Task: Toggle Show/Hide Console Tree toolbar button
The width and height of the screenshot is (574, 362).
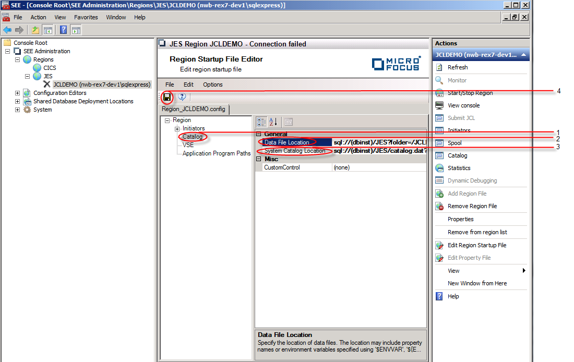Action: click(47, 30)
